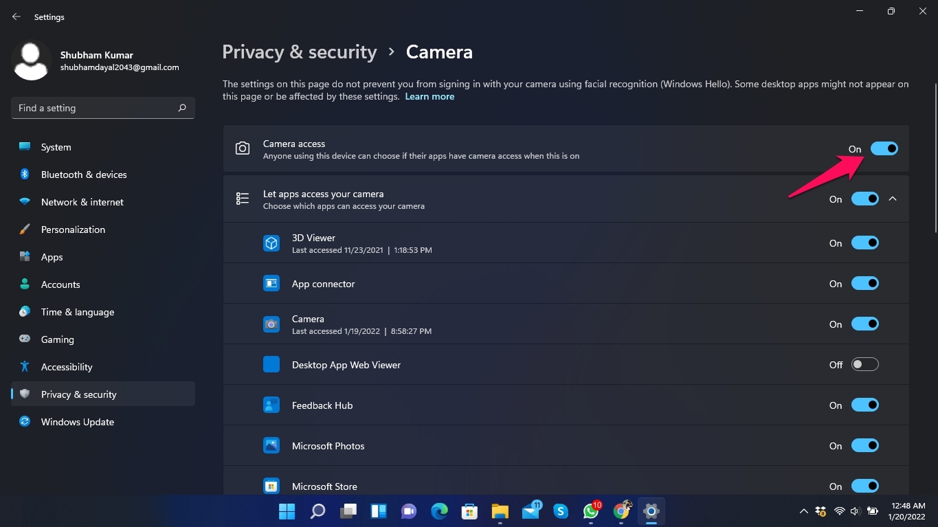Open the System settings section
938x527 pixels.
55,146
